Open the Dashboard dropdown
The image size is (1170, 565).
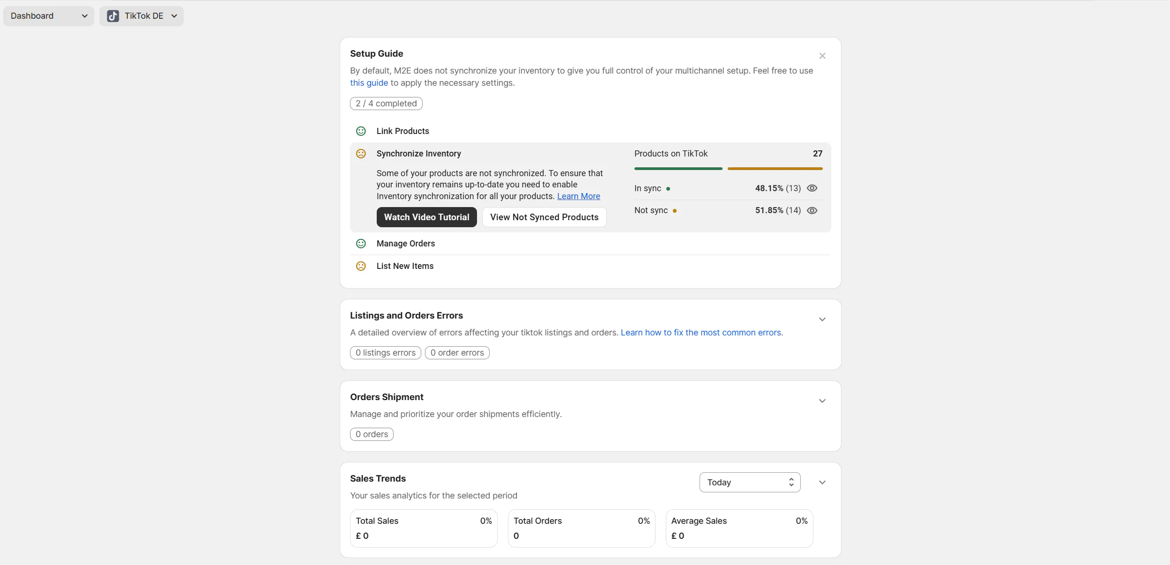(49, 16)
